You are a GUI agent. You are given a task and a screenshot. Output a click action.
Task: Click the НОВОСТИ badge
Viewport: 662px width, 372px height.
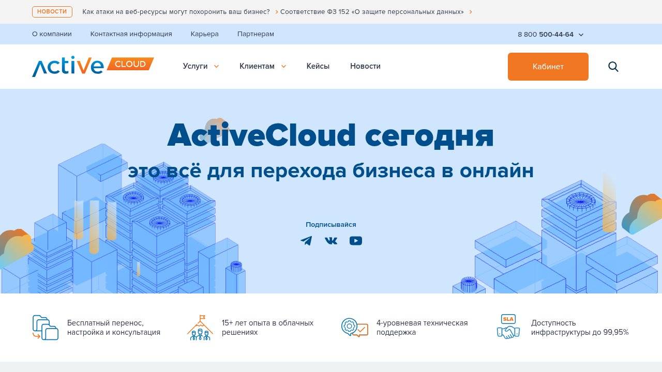click(x=52, y=11)
